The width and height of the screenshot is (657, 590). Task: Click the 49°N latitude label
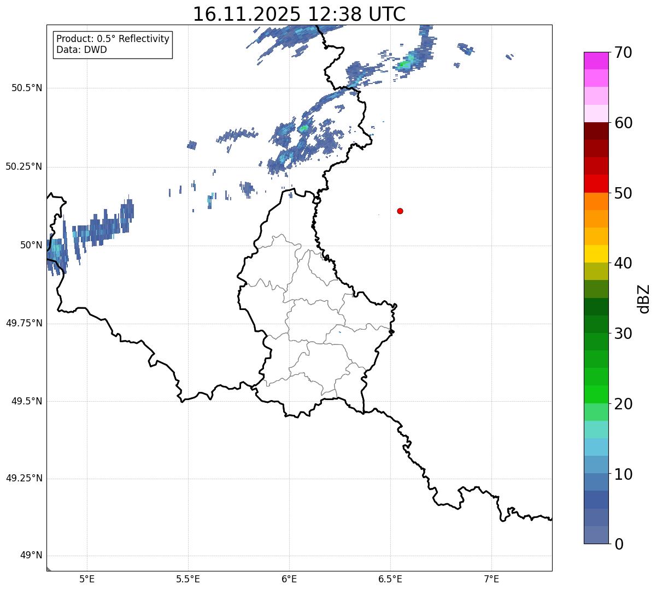click(x=31, y=556)
